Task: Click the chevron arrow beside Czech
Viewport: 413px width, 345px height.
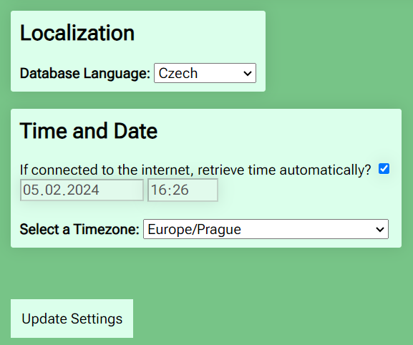Action: pos(248,73)
